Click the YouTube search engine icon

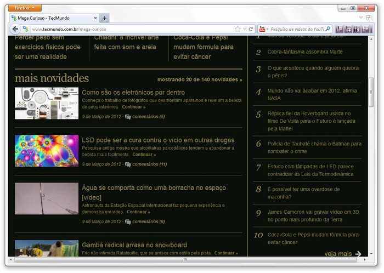[262, 29]
